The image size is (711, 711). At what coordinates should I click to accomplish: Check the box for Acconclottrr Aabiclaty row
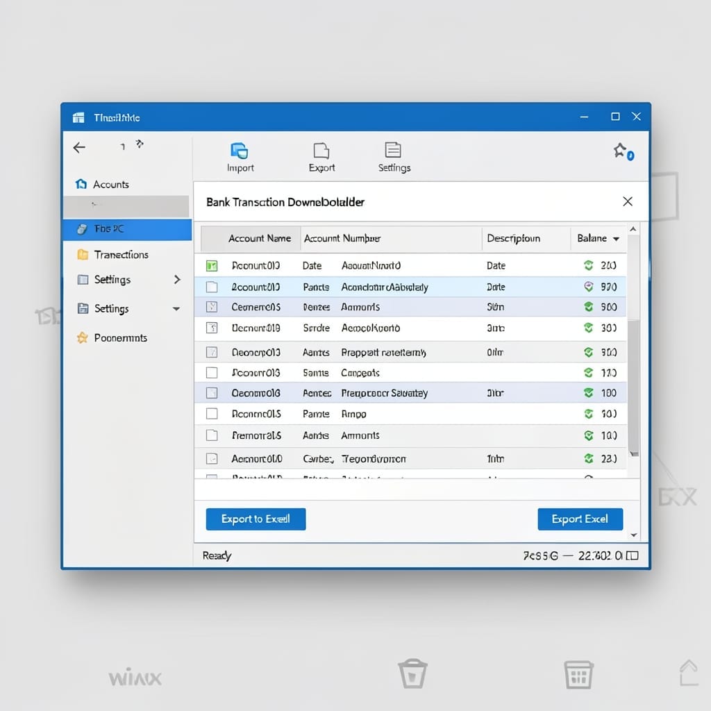[x=212, y=287]
